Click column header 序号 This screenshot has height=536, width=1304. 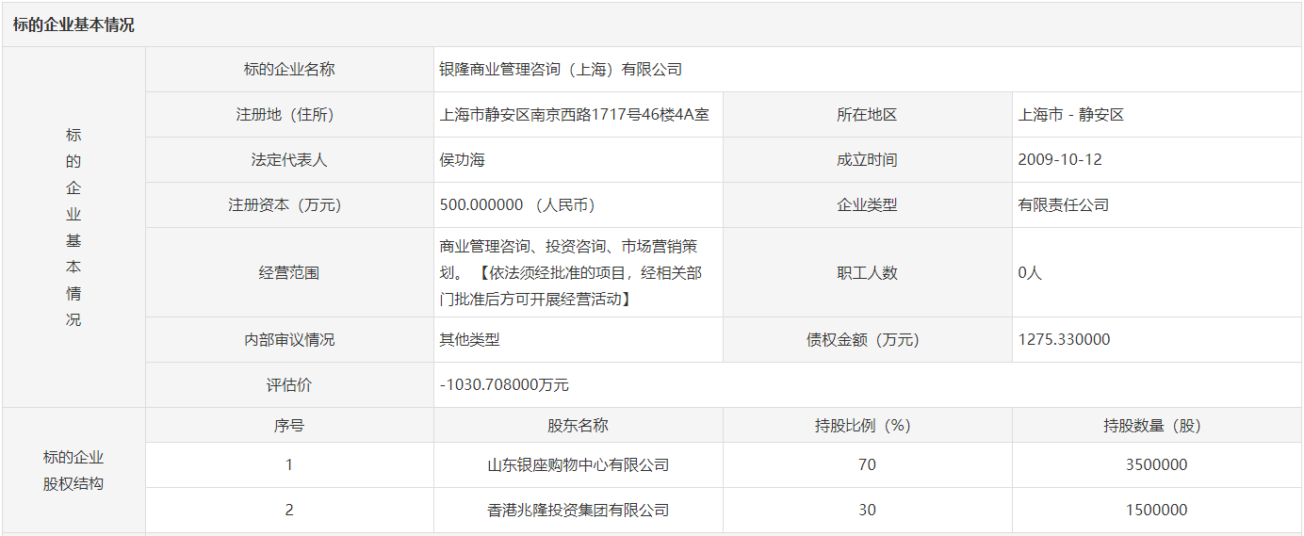pyautogui.click(x=289, y=426)
